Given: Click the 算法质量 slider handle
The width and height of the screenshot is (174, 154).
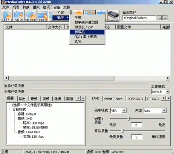Looking at the screenshot, I should 122,131.
